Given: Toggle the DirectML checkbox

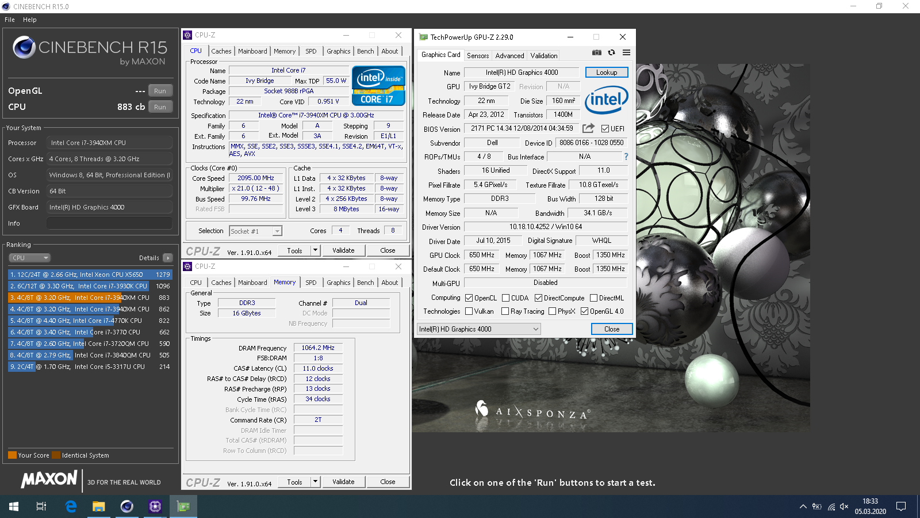Looking at the screenshot, I should (593, 298).
